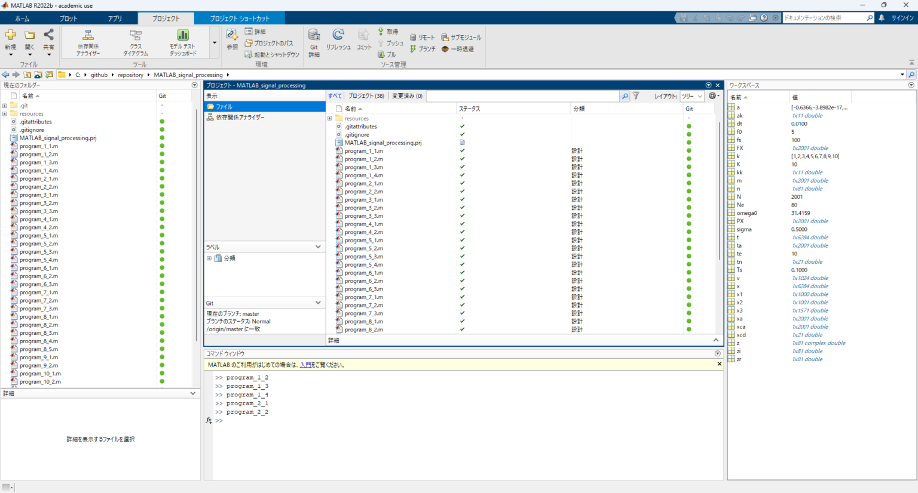Click the project file search field
Viewport: 918px width, 493px height.
point(523,96)
